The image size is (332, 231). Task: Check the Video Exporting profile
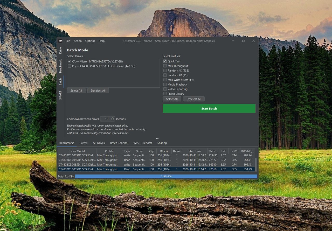pyautogui.click(x=165, y=89)
